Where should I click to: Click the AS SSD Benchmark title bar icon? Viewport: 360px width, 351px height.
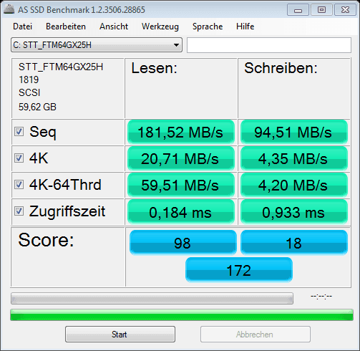[x=9, y=9]
